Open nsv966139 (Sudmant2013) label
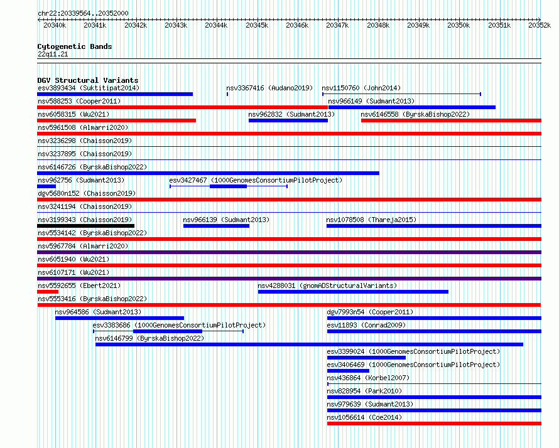The image size is (559, 448). coord(226,220)
